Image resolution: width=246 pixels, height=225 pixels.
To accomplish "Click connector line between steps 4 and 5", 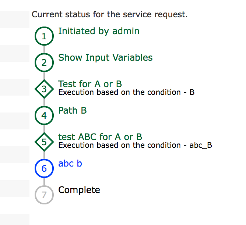I will point(44,129).
